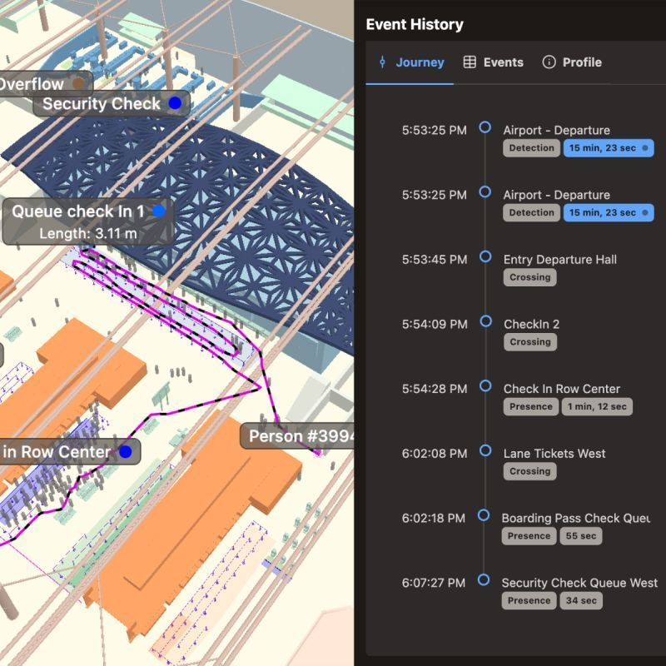Click the 6:02:18 PM timeline marker circle
This screenshot has height=666, width=666.
(x=484, y=515)
